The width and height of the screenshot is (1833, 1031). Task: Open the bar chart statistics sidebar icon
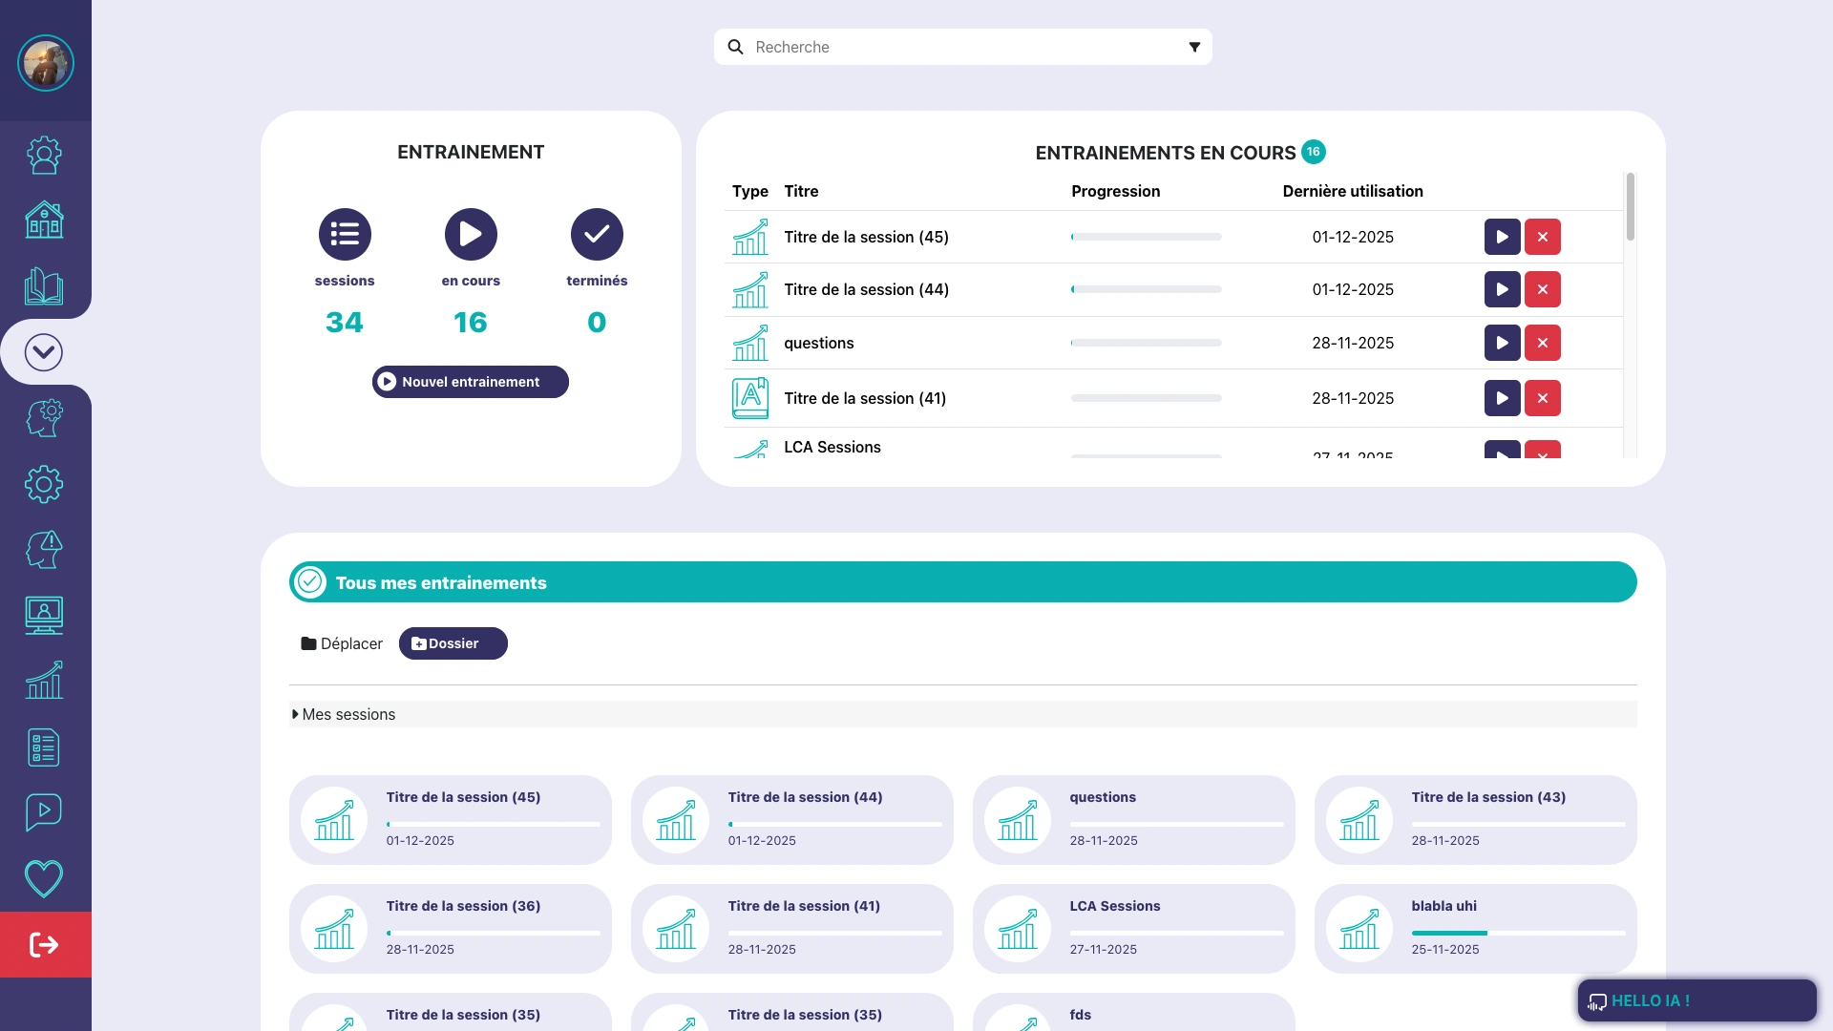tap(44, 681)
